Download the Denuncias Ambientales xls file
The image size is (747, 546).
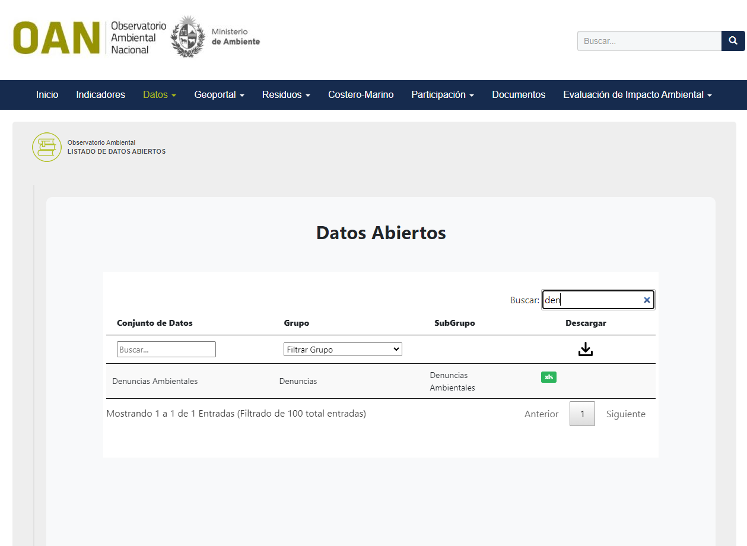point(548,377)
